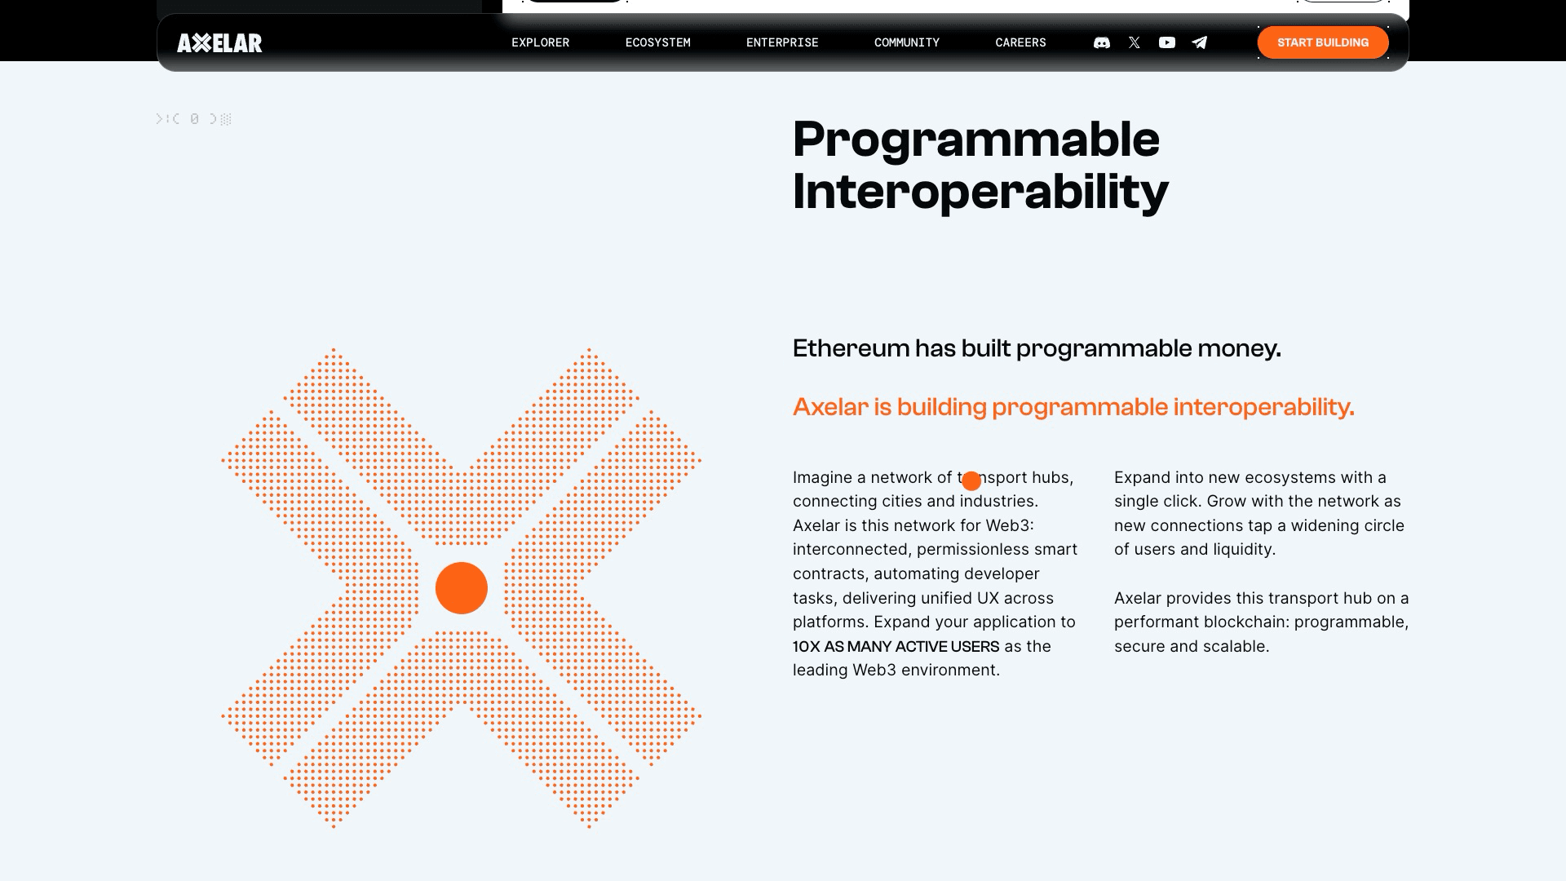
Task: Click EXPLORER navigation menu item
Action: [540, 42]
